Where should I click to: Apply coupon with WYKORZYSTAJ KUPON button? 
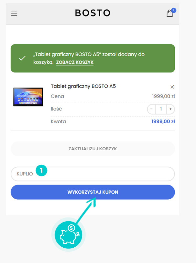tap(93, 192)
